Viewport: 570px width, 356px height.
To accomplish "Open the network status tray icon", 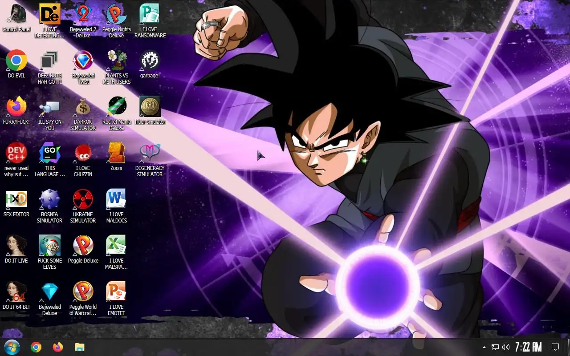I will [495, 347].
